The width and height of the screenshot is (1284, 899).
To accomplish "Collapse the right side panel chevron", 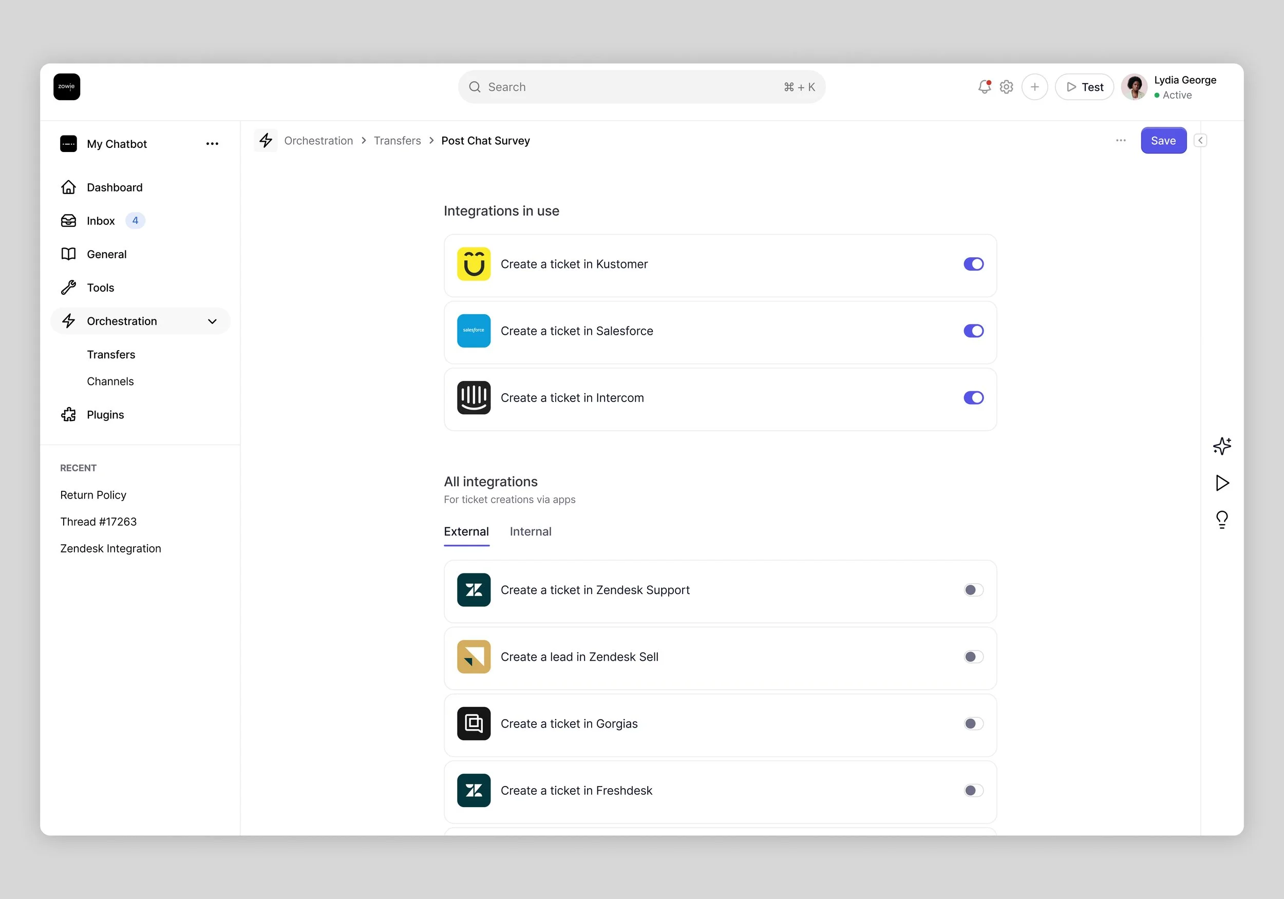I will coord(1200,140).
